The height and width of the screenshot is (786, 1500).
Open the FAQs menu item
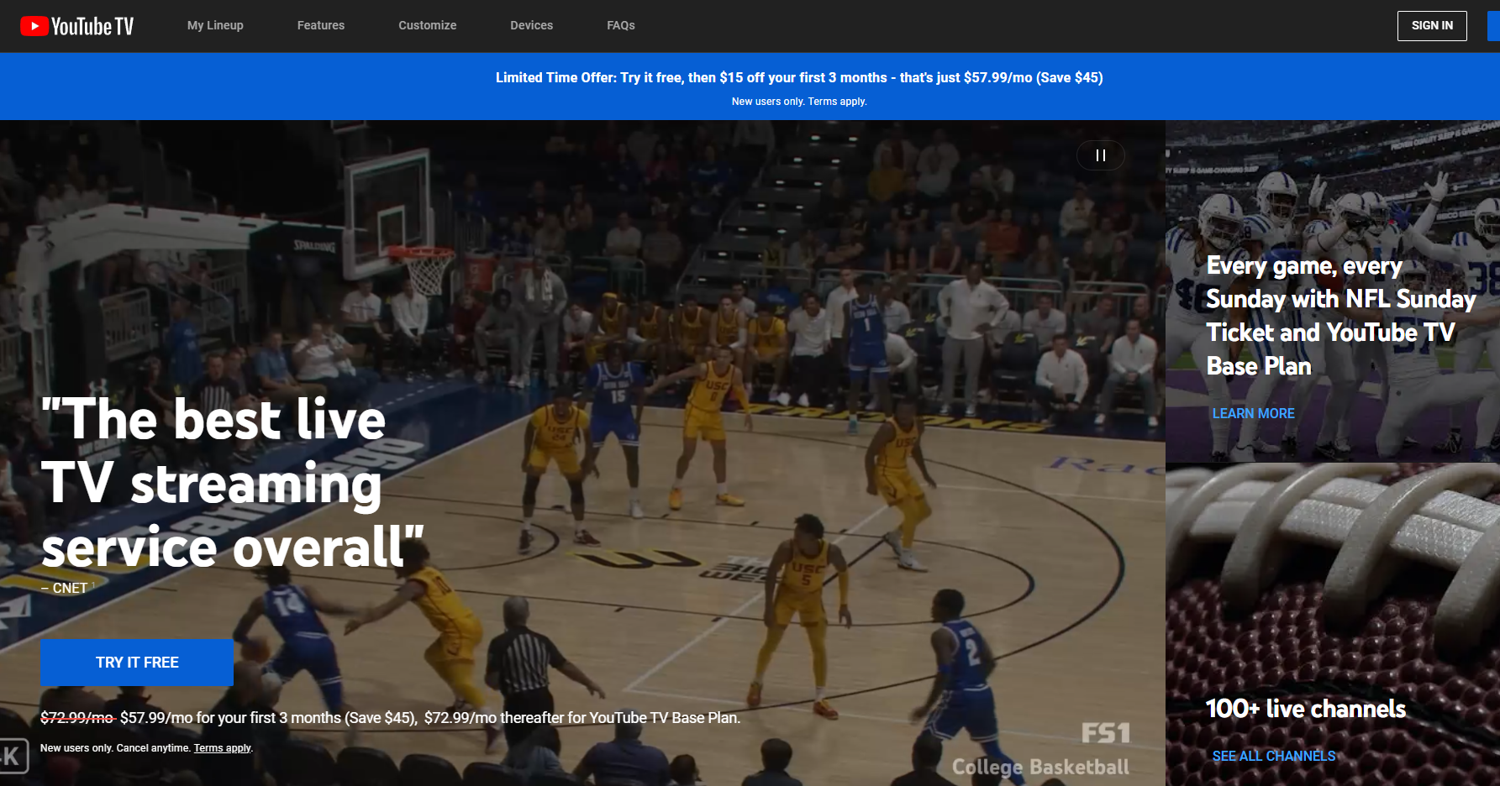point(621,25)
